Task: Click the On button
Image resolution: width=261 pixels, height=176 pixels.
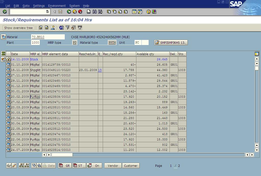Action: (94, 166)
